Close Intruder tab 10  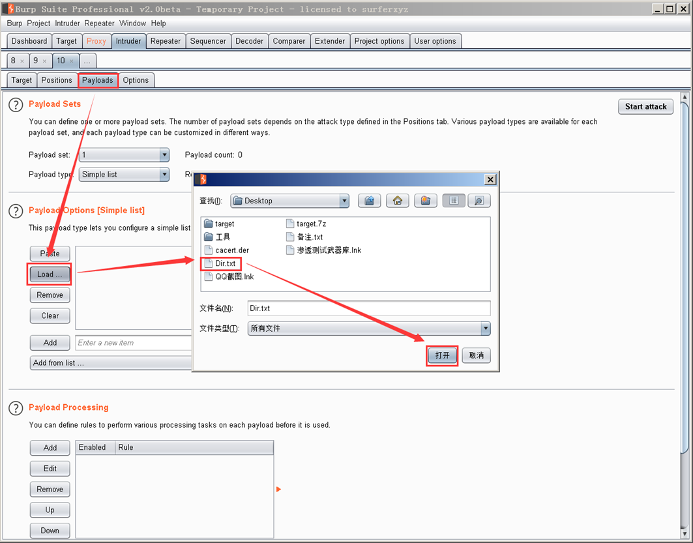72,61
